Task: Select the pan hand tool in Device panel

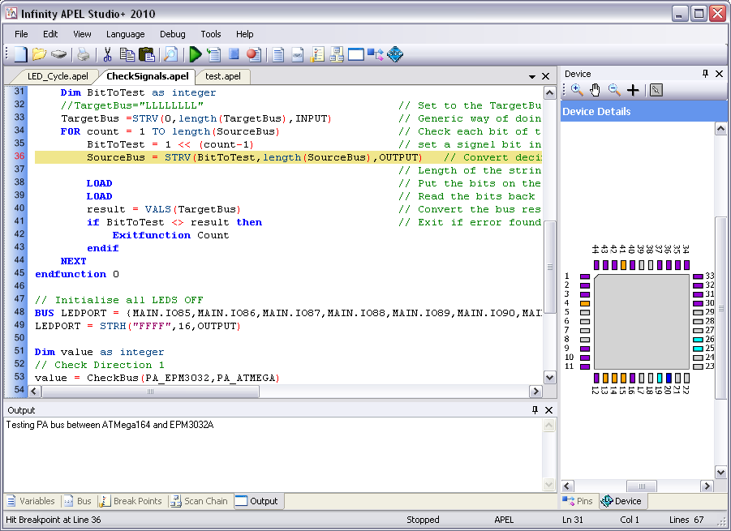Action: click(x=596, y=90)
